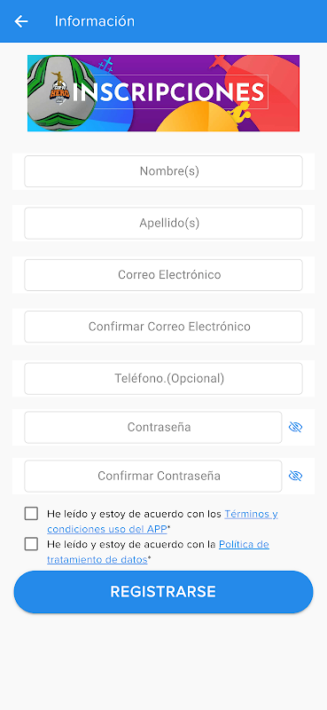Go back using the arrow icon

click(x=21, y=21)
